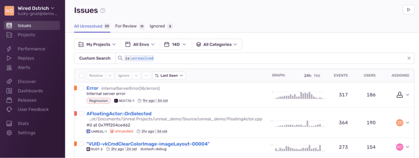Click the help icon beside Issues title

point(103,11)
